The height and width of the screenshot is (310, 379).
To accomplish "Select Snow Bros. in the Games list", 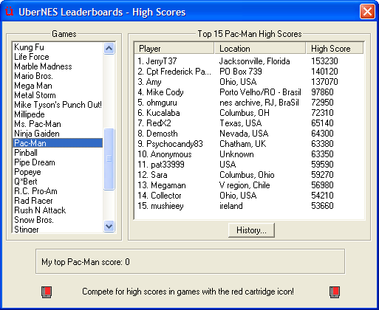I will coord(58,220).
